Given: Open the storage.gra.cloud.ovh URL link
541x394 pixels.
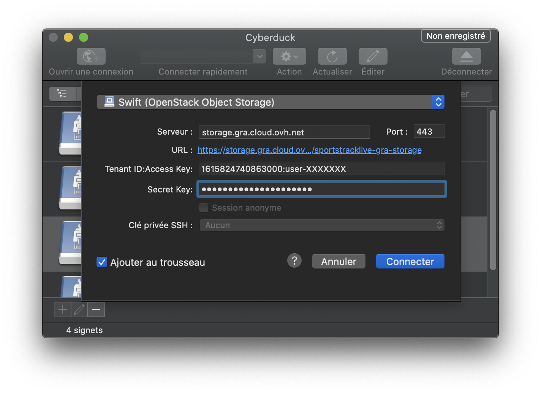Looking at the screenshot, I should (x=309, y=150).
